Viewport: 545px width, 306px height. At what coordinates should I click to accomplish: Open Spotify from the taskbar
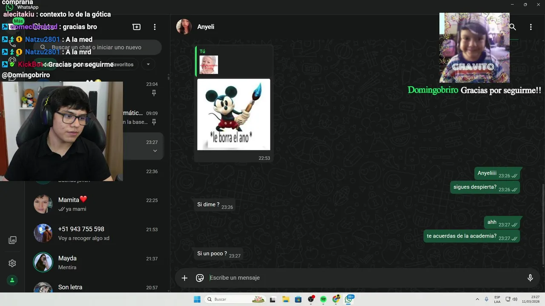[x=323, y=299]
